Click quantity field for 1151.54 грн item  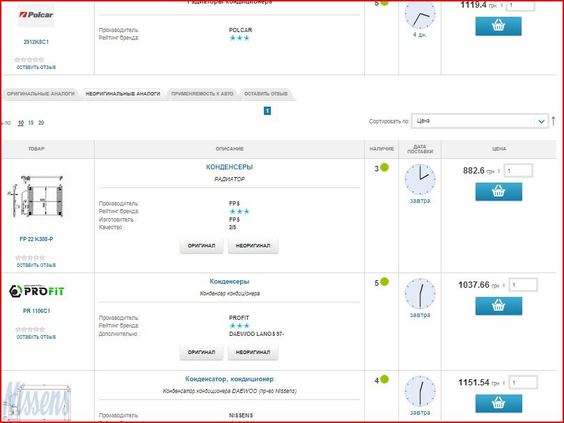pos(524,383)
